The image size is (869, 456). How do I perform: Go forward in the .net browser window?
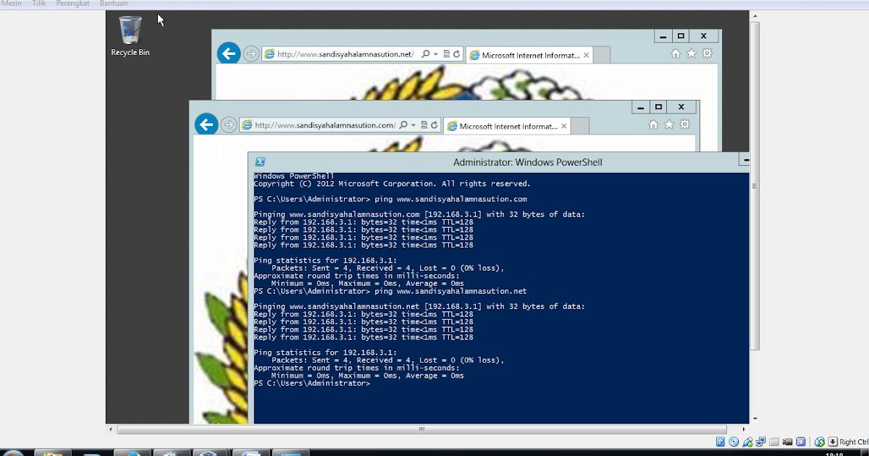pos(251,54)
